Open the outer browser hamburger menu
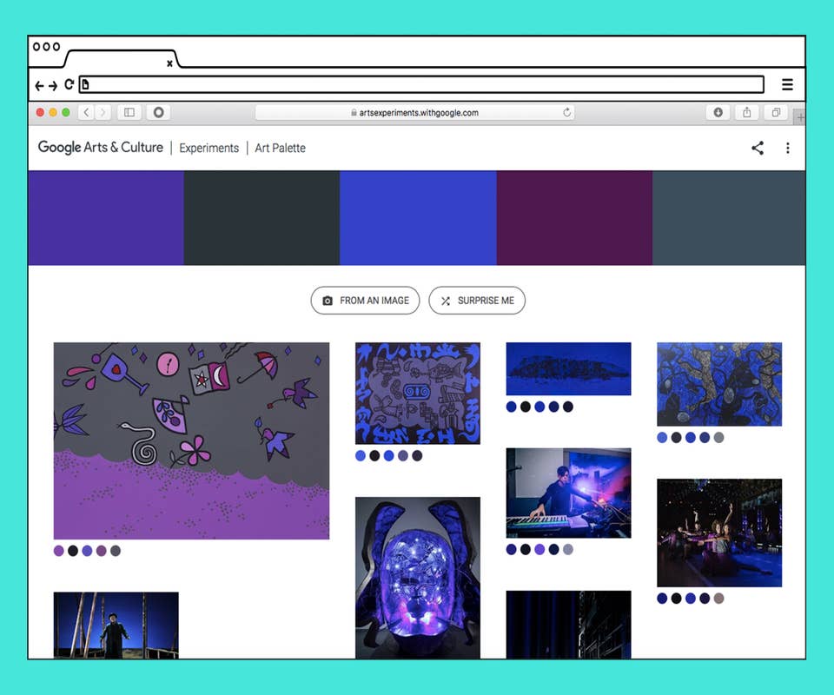This screenshot has height=695, width=834. pyautogui.click(x=787, y=84)
